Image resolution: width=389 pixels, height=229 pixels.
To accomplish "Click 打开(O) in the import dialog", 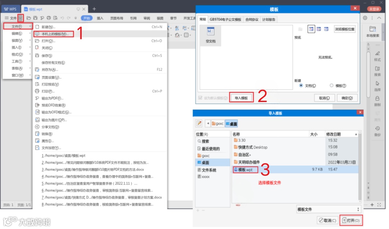I will coord(351,220).
